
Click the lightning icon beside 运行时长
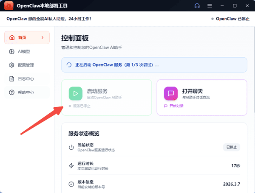click(71, 166)
